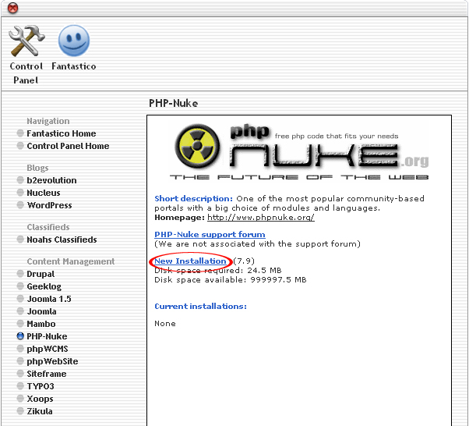Click the Current installations heading
The image size is (469, 426).
[x=200, y=307]
